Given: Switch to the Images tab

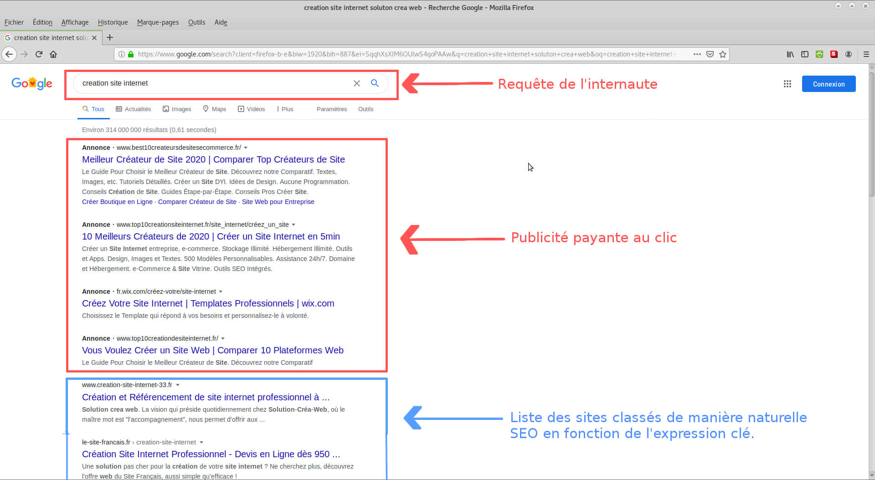Looking at the screenshot, I should point(177,109).
